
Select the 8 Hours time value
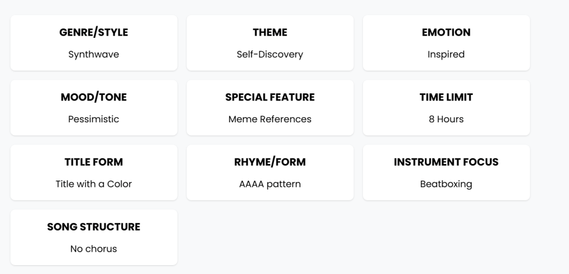(446, 119)
